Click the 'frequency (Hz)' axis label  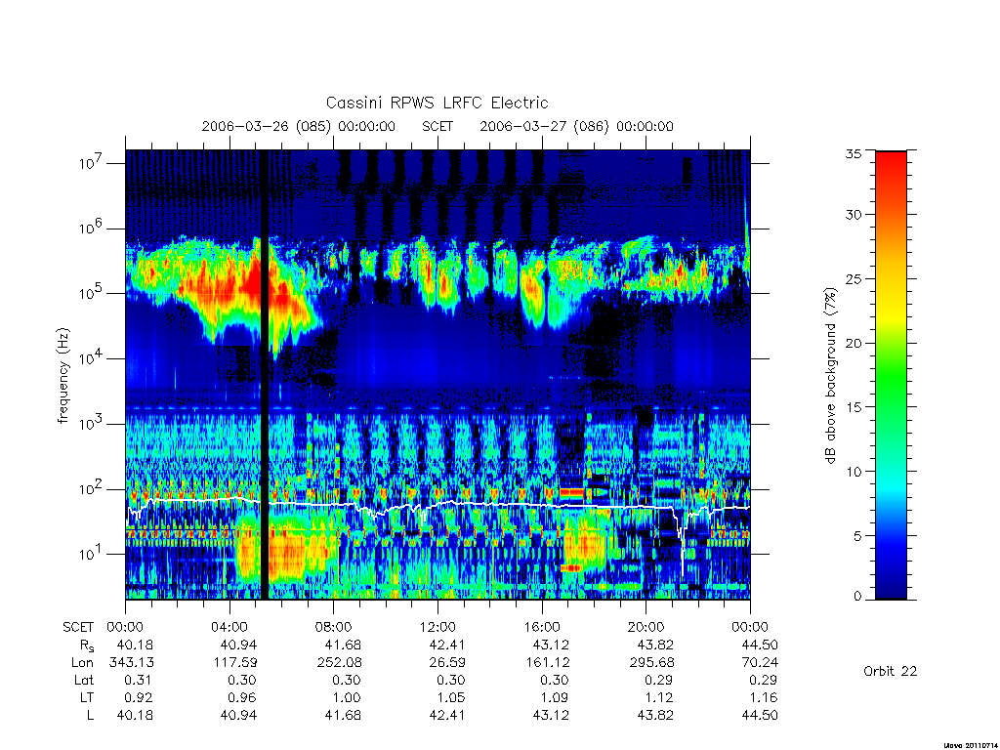pyautogui.click(x=63, y=375)
